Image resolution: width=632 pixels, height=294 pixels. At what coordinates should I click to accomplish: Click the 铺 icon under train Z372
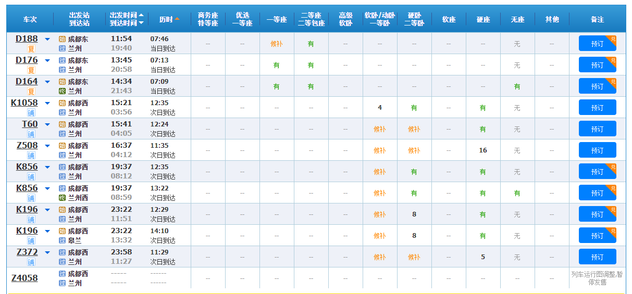pyautogui.click(x=31, y=262)
